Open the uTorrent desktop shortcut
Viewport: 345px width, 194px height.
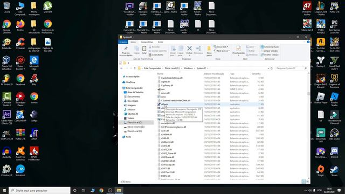[x=48, y=7]
